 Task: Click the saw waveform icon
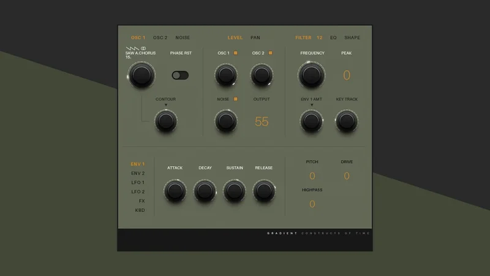point(132,48)
